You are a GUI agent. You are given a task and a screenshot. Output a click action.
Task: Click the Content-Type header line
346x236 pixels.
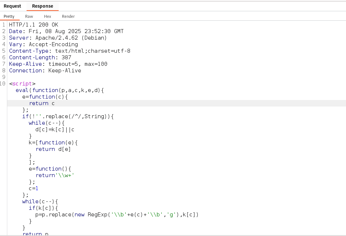70,51
